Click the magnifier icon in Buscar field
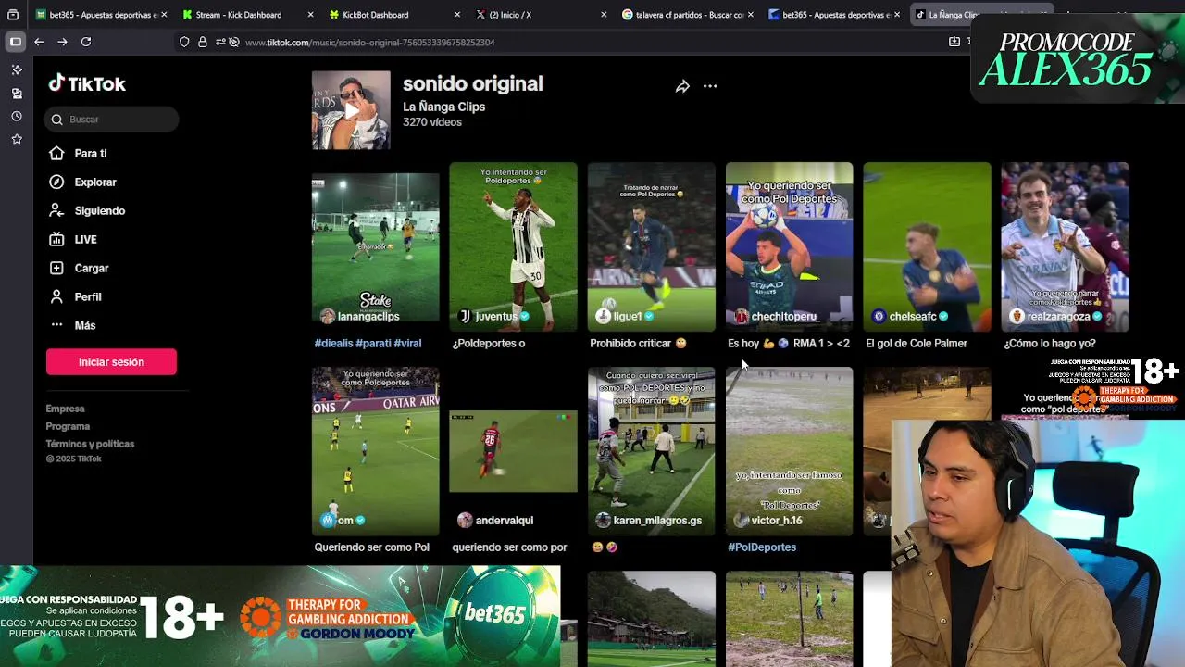Image resolution: width=1185 pixels, height=667 pixels. click(x=57, y=120)
